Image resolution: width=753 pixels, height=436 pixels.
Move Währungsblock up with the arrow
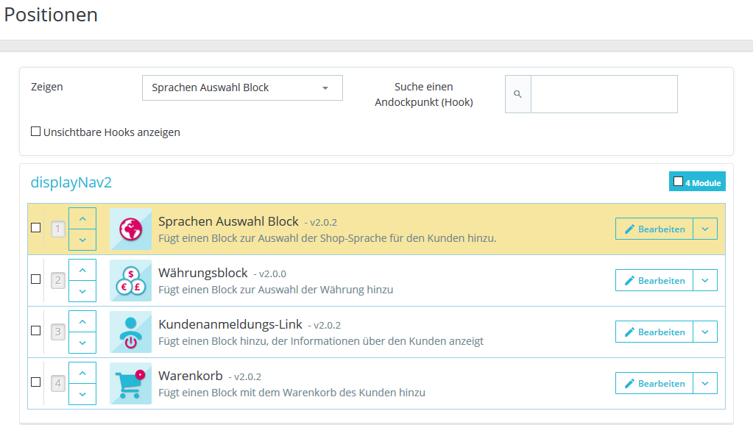click(x=82, y=270)
